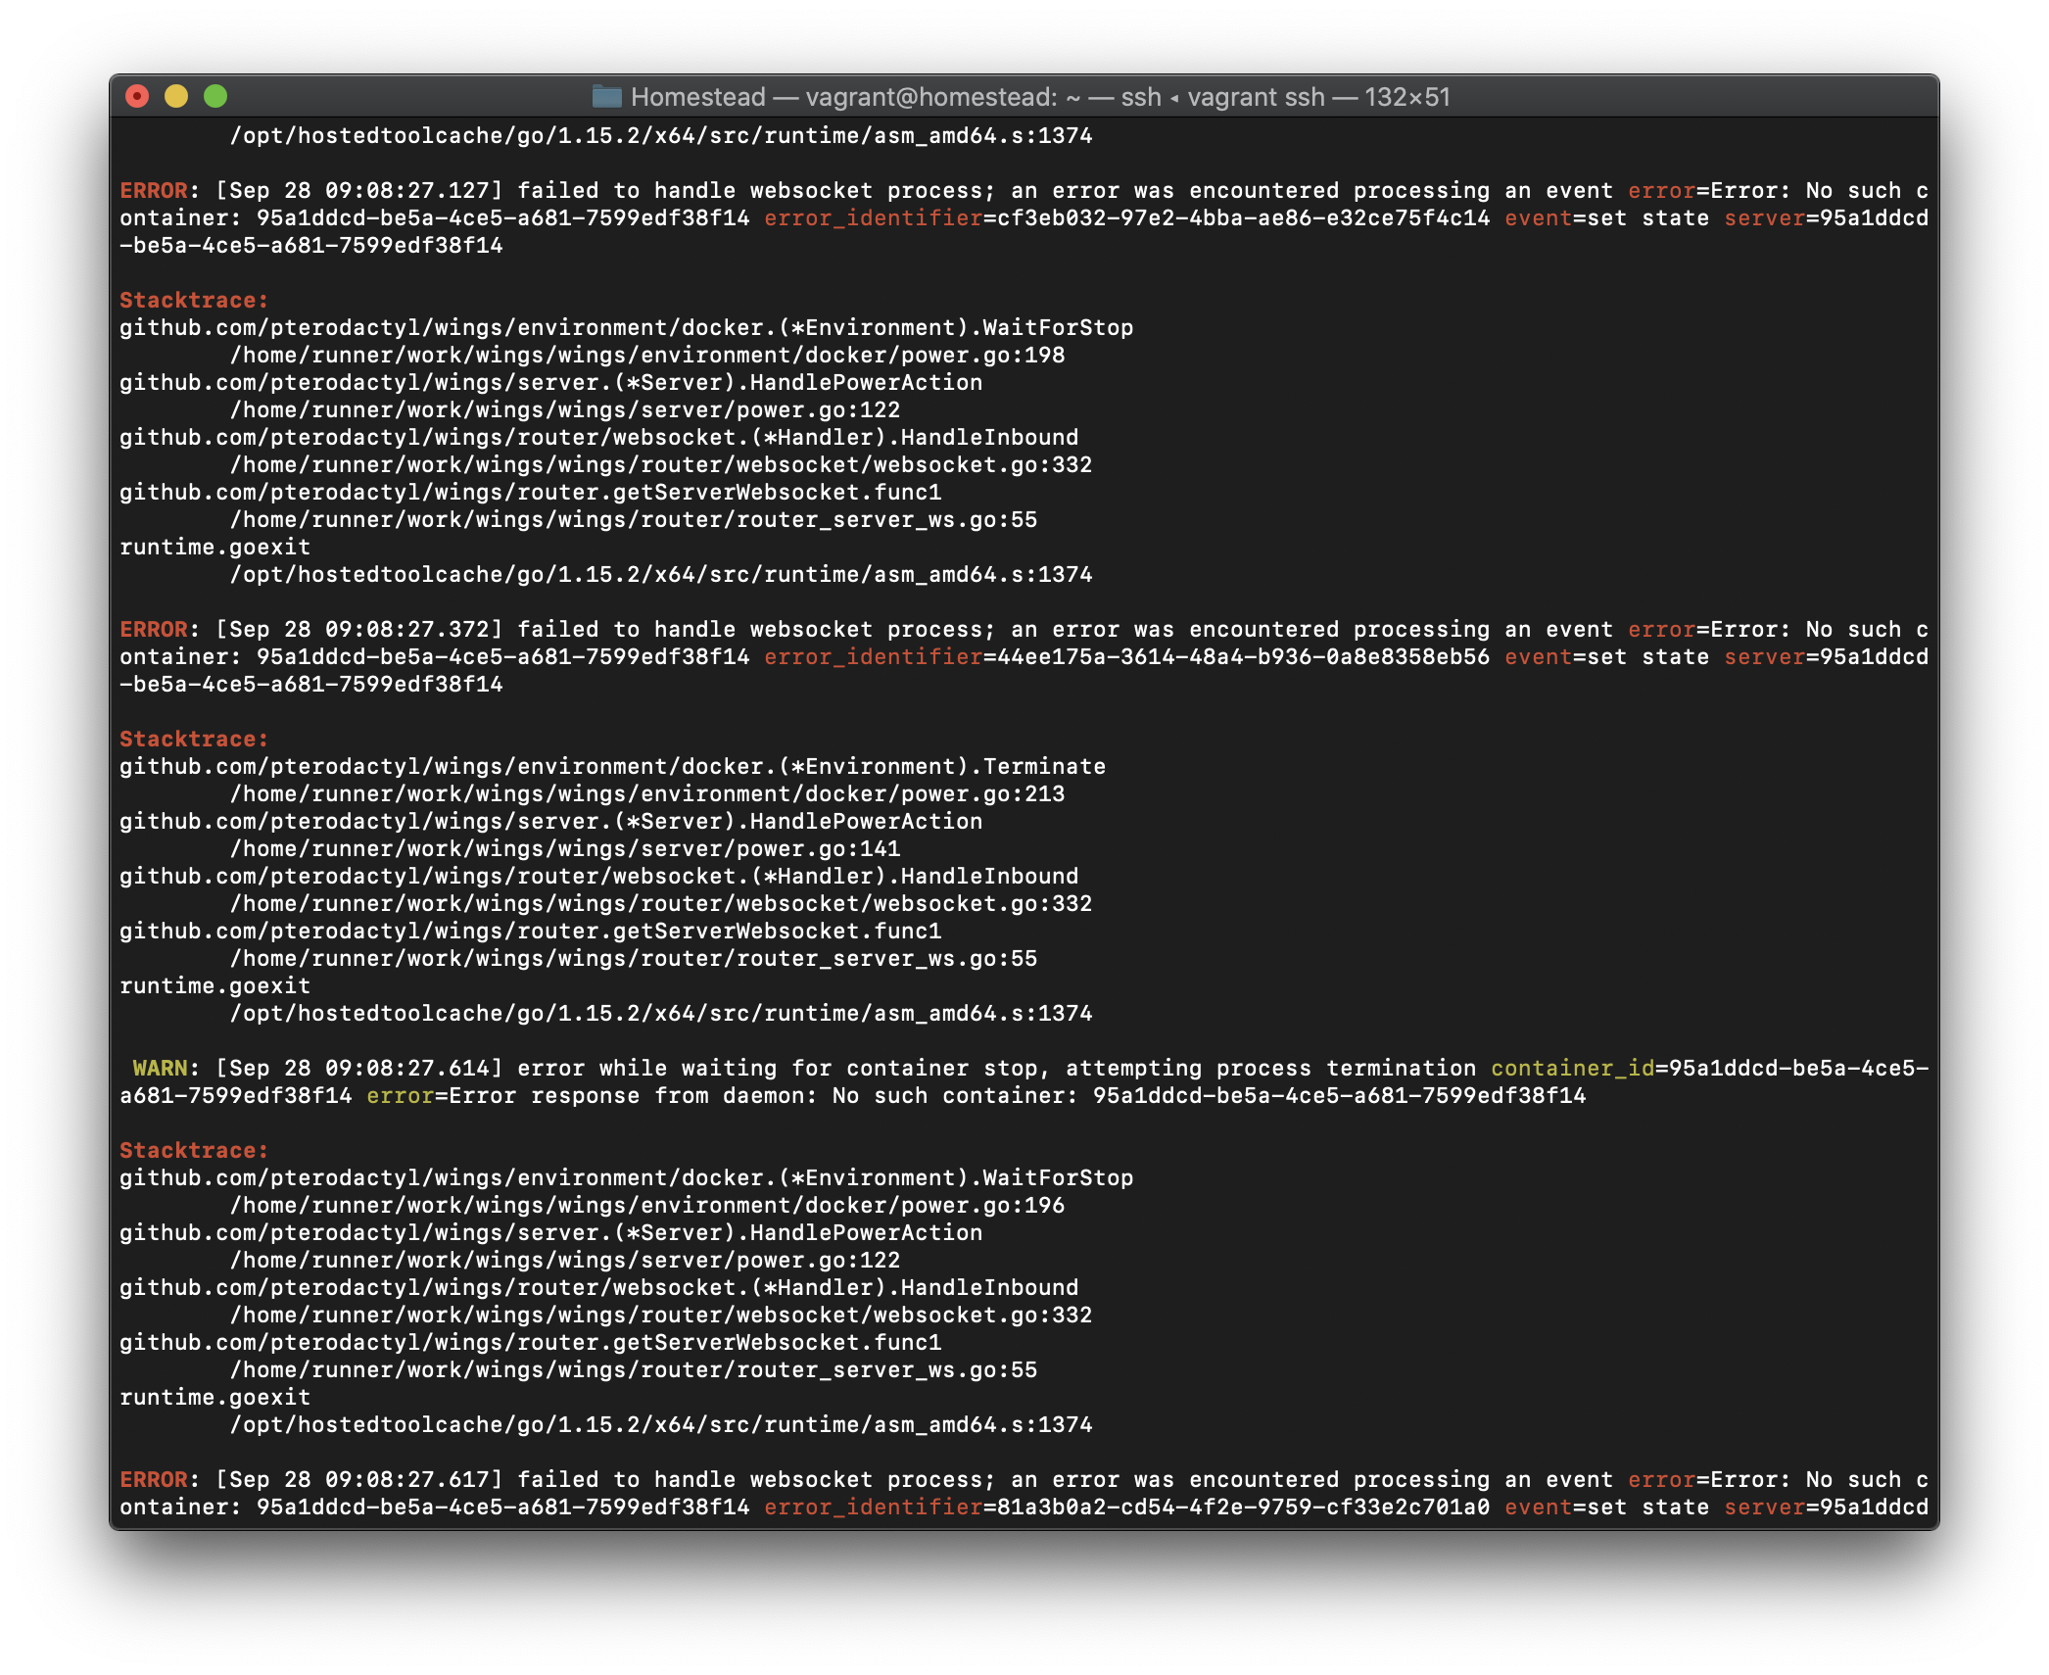
Task: Click the red traffic light button
Action: coord(136,96)
